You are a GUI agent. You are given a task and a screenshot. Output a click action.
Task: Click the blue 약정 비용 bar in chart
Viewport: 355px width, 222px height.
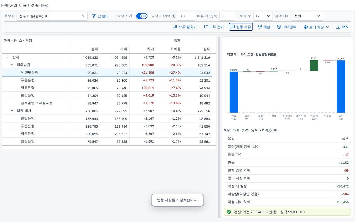(234, 92)
